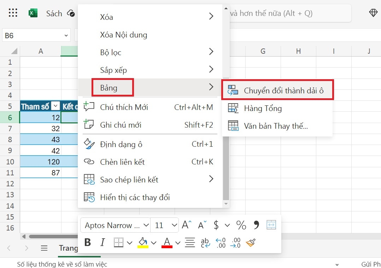Click the align text icon
This screenshot has height=268, width=381.
[190, 242]
